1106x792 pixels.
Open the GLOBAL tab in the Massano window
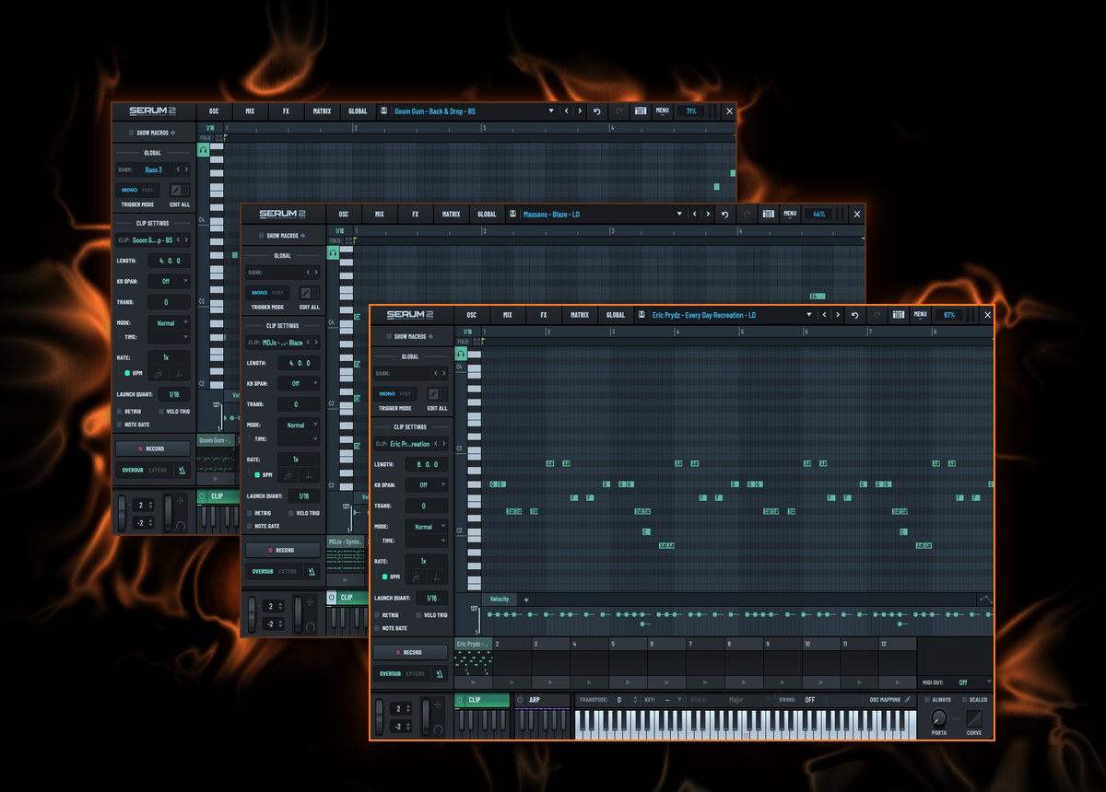(487, 215)
